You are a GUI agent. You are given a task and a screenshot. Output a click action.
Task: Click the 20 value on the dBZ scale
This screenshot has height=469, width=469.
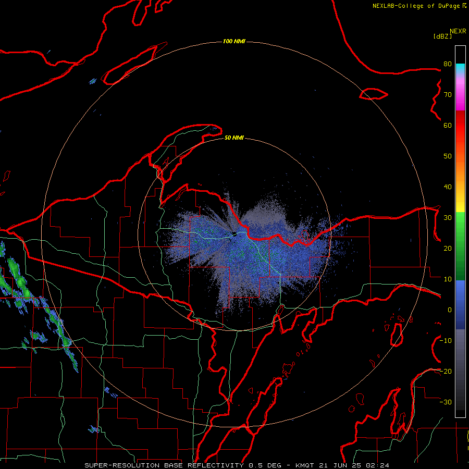click(448, 248)
